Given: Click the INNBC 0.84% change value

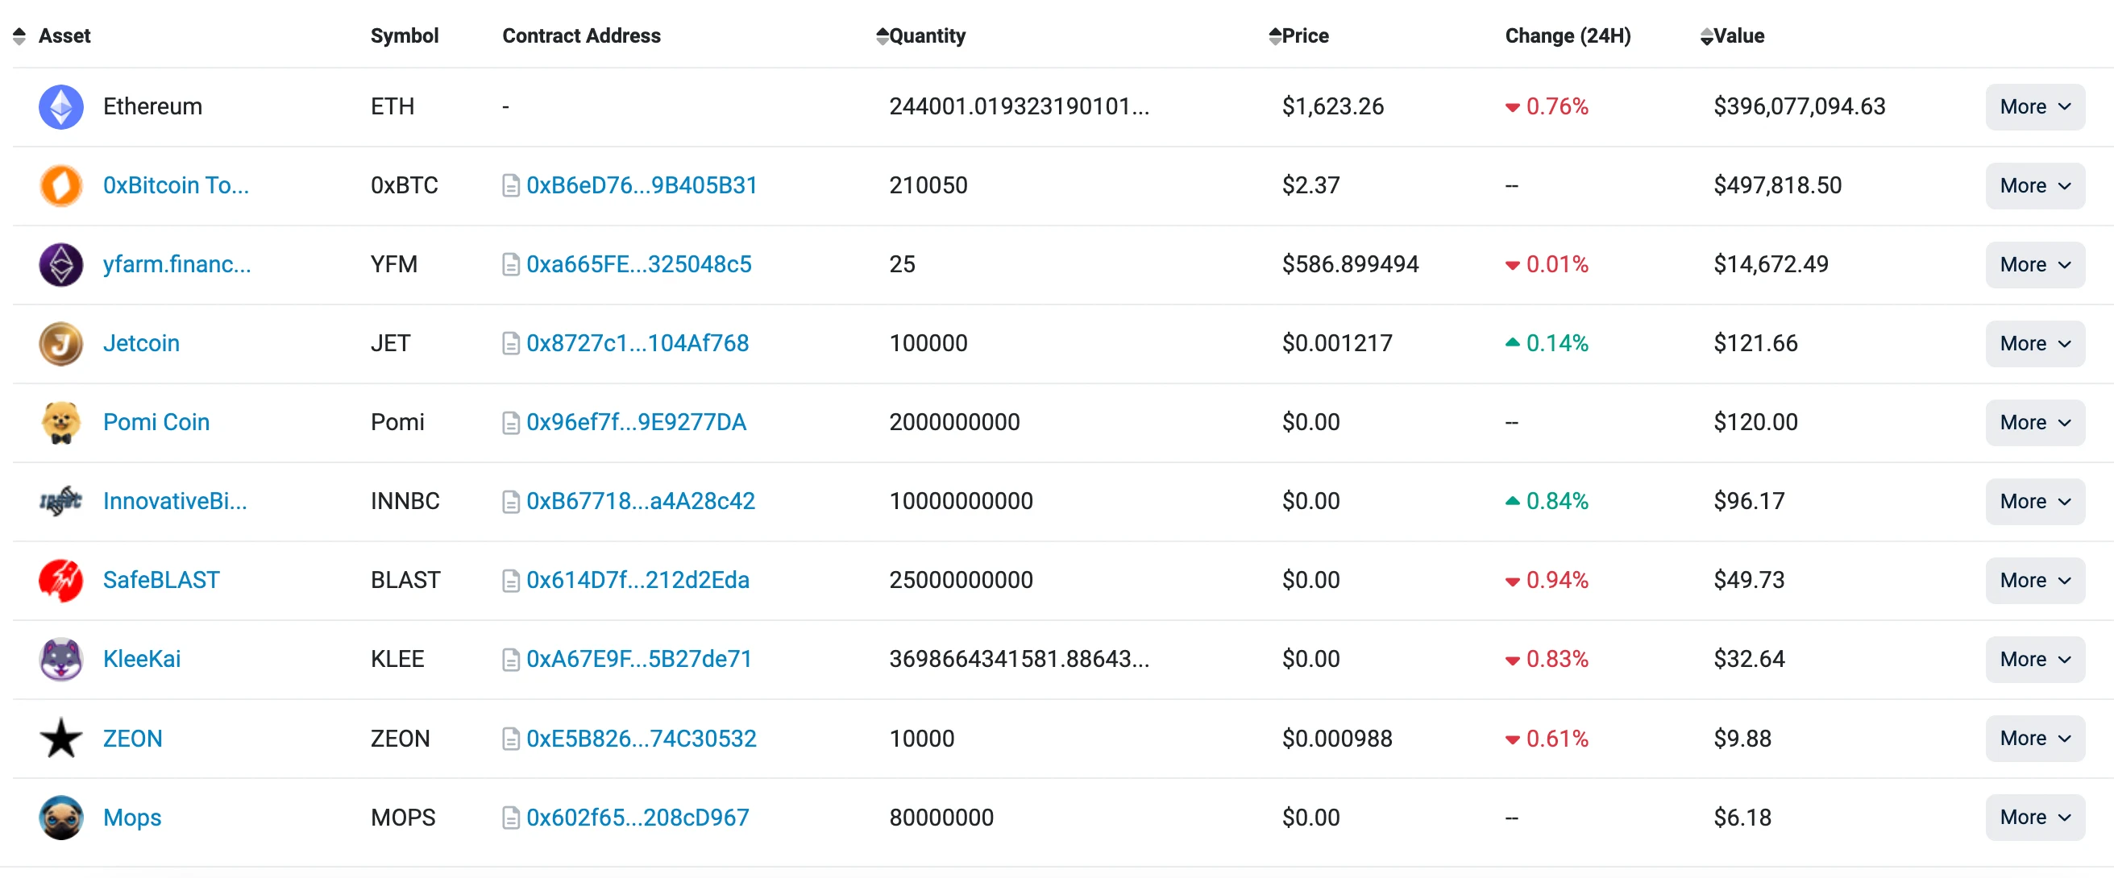Looking at the screenshot, I should point(1547,500).
